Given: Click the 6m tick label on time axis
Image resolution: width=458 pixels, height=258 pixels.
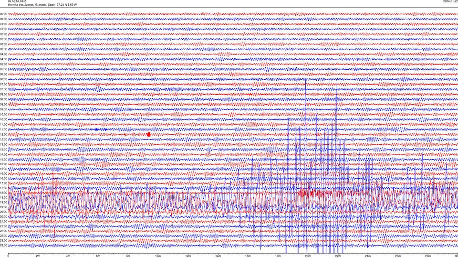Looking at the screenshot, I should tap(98, 256).
